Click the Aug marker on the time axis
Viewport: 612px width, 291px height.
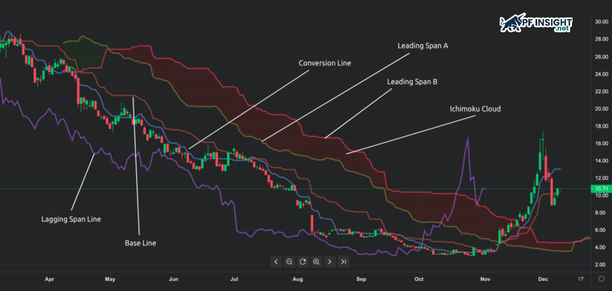[x=298, y=279]
